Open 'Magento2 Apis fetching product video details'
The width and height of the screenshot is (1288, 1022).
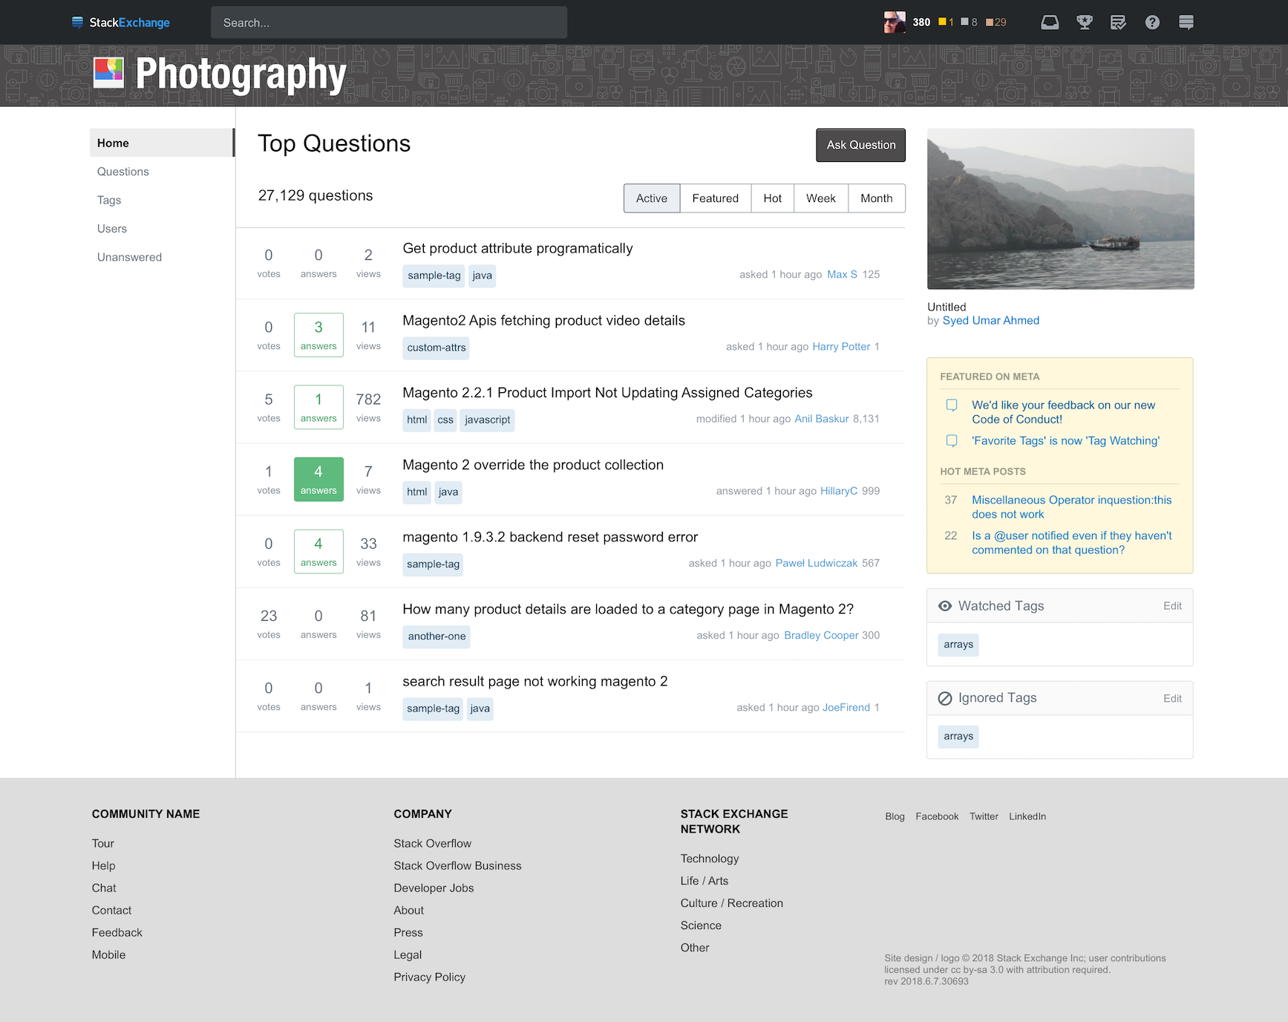pyautogui.click(x=543, y=320)
